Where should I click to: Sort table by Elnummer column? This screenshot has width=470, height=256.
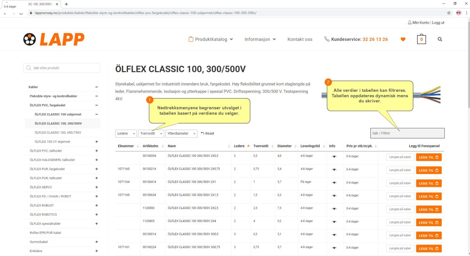[128, 146]
